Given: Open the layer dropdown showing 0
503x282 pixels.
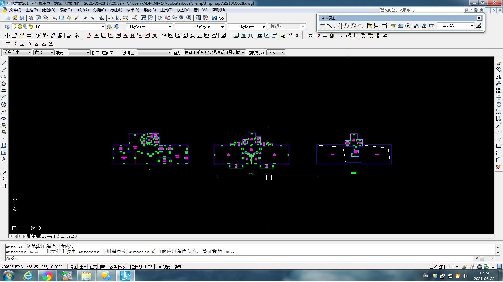Looking at the screenshot, I should coord(58,27).
